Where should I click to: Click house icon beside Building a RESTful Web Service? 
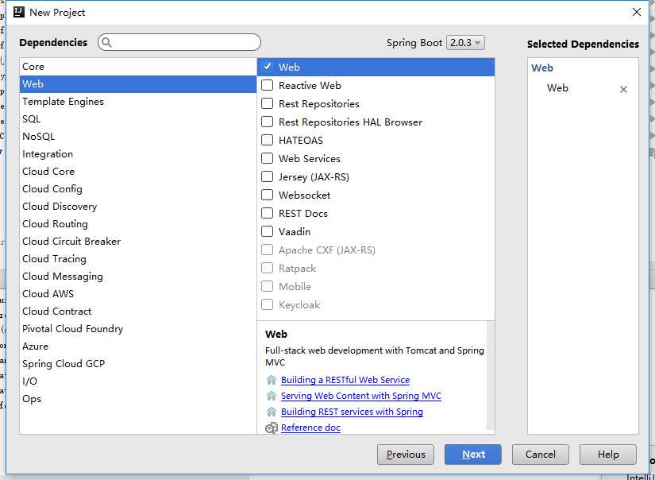[272, 380]
